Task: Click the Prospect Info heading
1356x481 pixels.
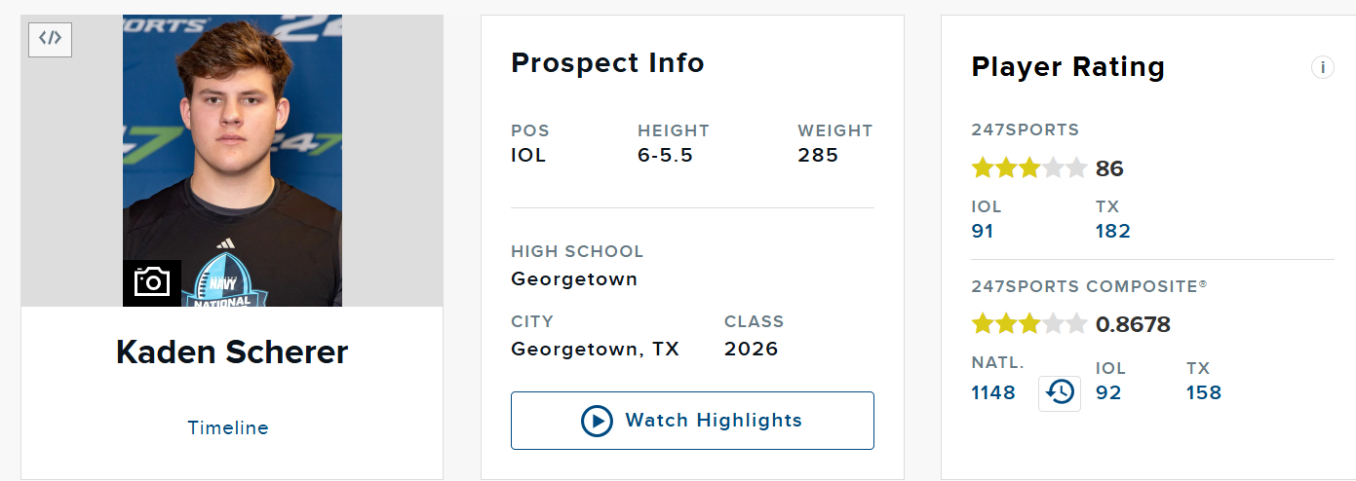Action: click(x=607, y=63)
